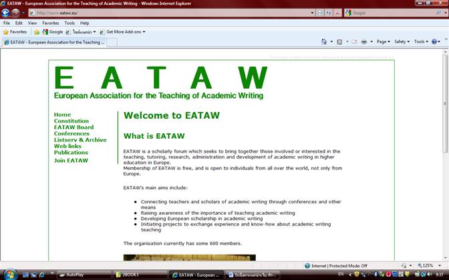The image size is (449, 280).
Task: Go back with the browser Back arrow
Action: [x=5, y=13]
